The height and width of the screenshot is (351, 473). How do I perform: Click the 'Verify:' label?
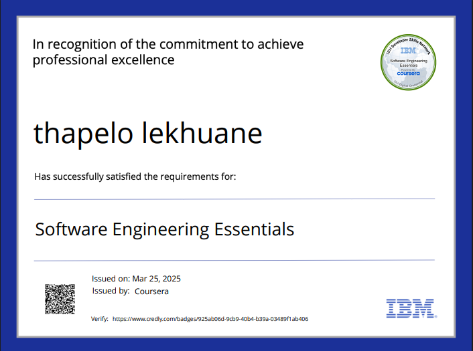pyautogui.click(x=99, y=320)
